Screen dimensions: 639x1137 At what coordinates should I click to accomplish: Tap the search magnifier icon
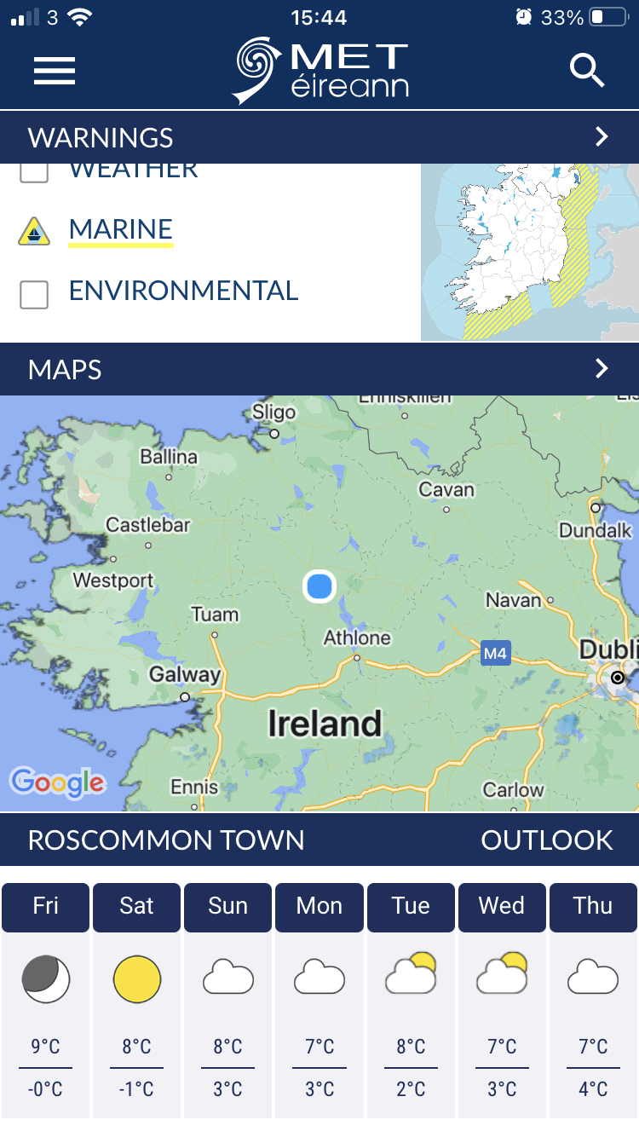tap(587, 72)
